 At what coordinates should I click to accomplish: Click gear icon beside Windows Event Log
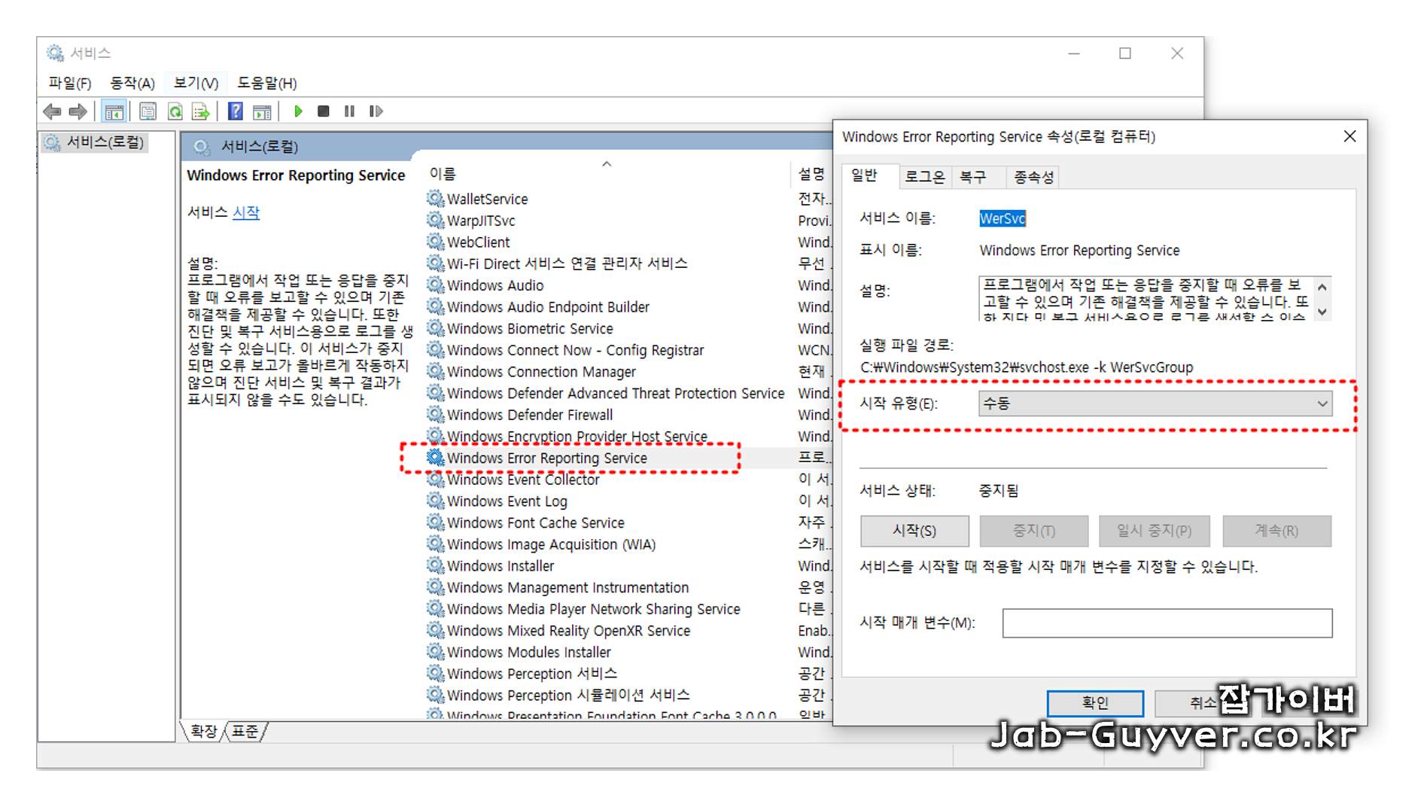[x=435, y=501]
